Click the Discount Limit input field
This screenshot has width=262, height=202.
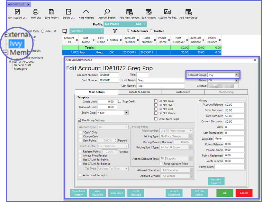coord(107,107)
